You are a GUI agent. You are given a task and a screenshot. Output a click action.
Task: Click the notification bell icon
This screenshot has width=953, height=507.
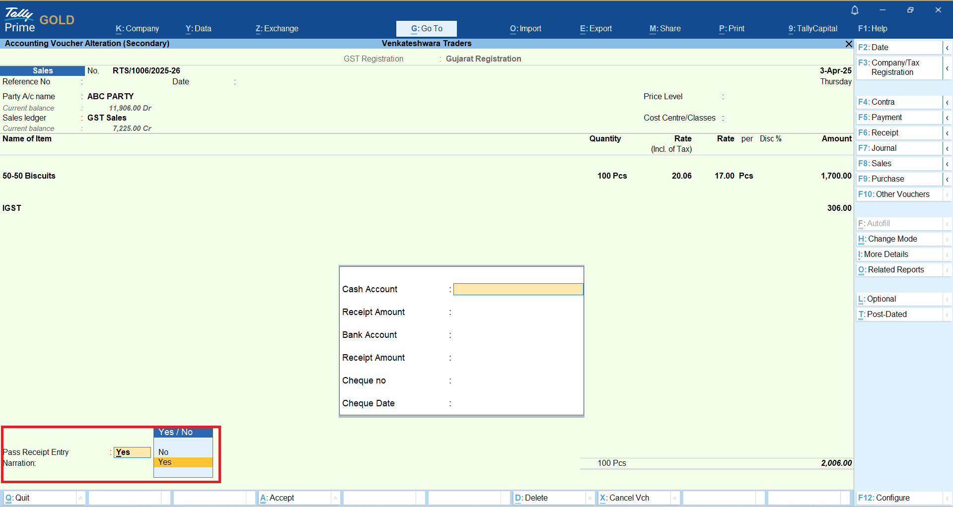point(855,10)
